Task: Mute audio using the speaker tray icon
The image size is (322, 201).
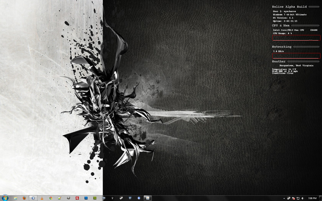Action: point(303,198)
